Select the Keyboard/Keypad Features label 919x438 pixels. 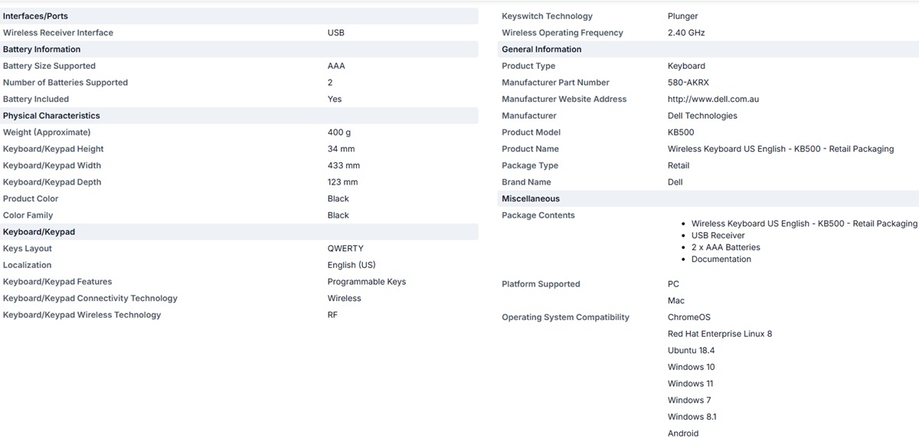[57, 282]
